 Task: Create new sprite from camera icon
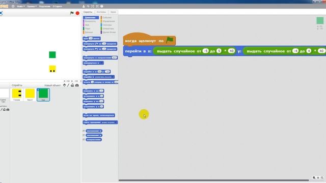77,85
